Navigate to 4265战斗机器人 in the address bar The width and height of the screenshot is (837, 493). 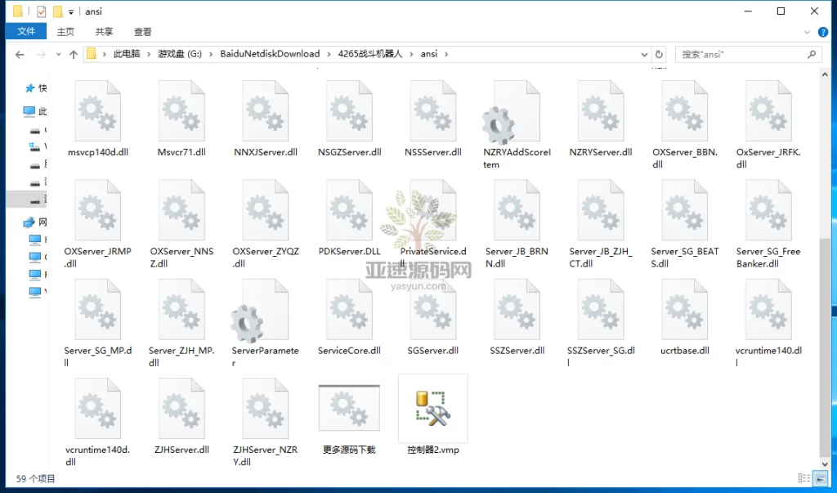pos(370,54)
